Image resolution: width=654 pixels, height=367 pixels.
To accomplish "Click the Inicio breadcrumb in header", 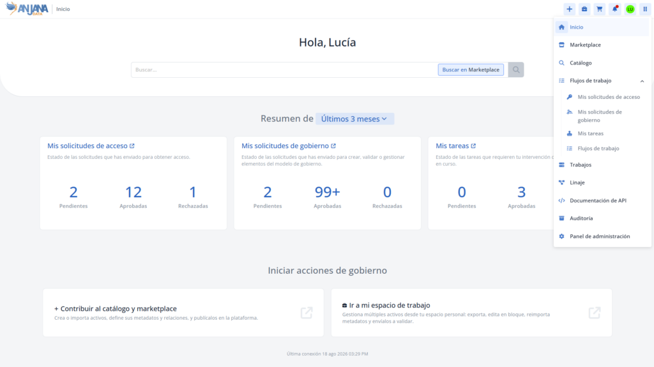I will [x=63, y=9].
